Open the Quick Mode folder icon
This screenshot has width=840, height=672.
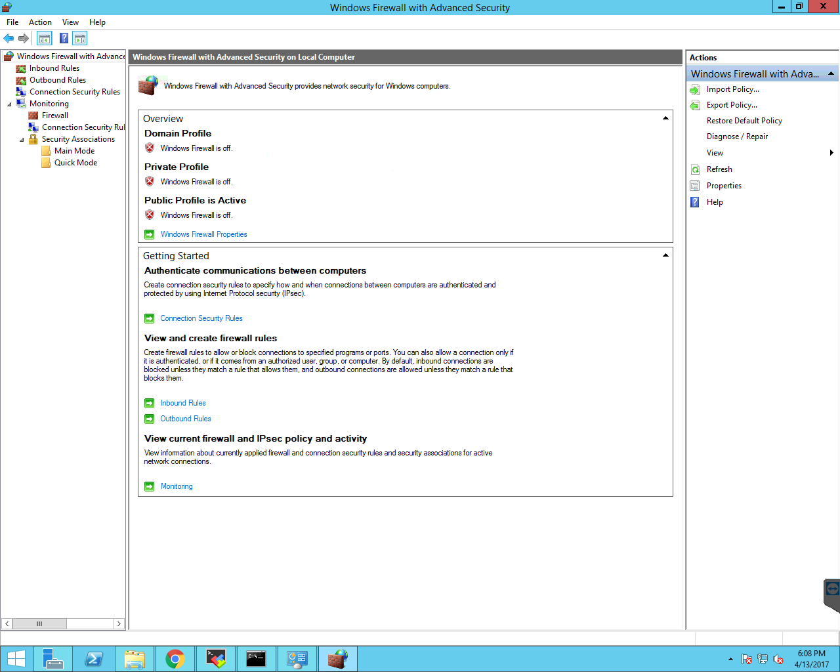pyautogui.click(x=46, y=163)
